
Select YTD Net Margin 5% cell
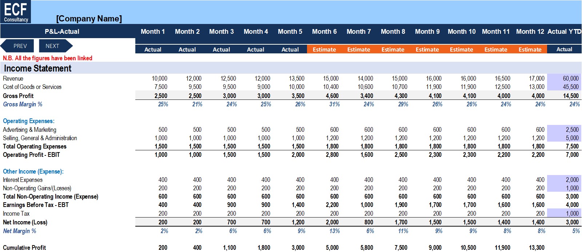576,231
